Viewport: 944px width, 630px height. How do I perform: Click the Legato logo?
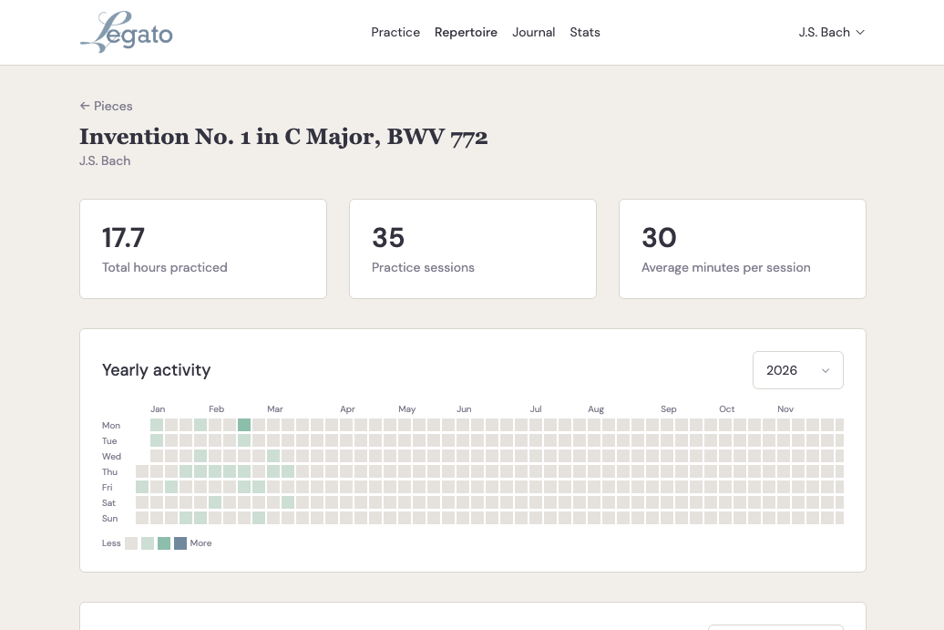pyautogui.click(x=126, y=32)
